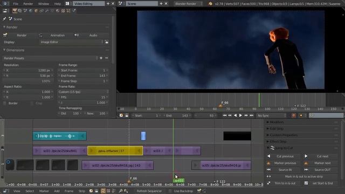Toggle the sequencer lock icon
The image size is (345, 194).
coord(96,191)
